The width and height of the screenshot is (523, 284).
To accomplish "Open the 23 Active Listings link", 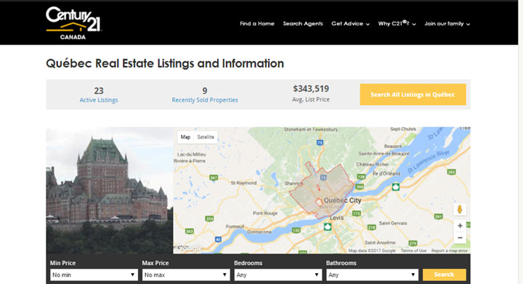I will click(x=99, y=95).
